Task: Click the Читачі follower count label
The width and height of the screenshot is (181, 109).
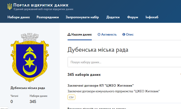Action: (x=15, y=96)
